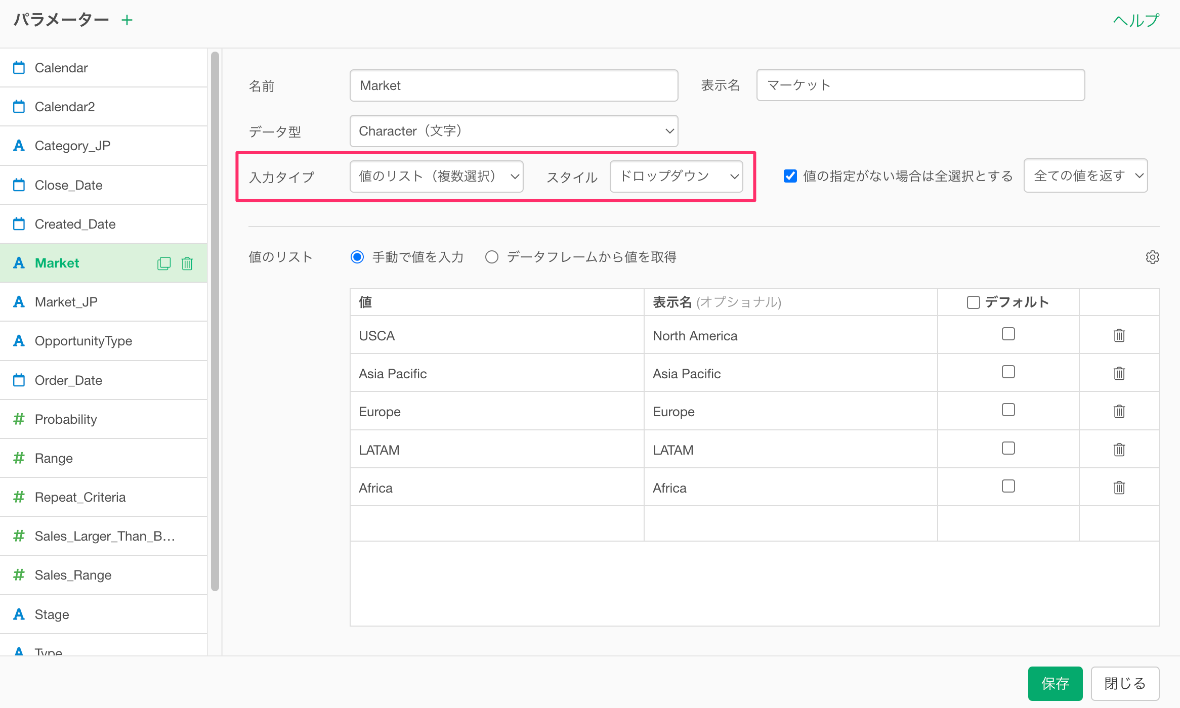1180x708 pixels.
Task: Click the Europe value cell
Action: [x=497, y=411]
